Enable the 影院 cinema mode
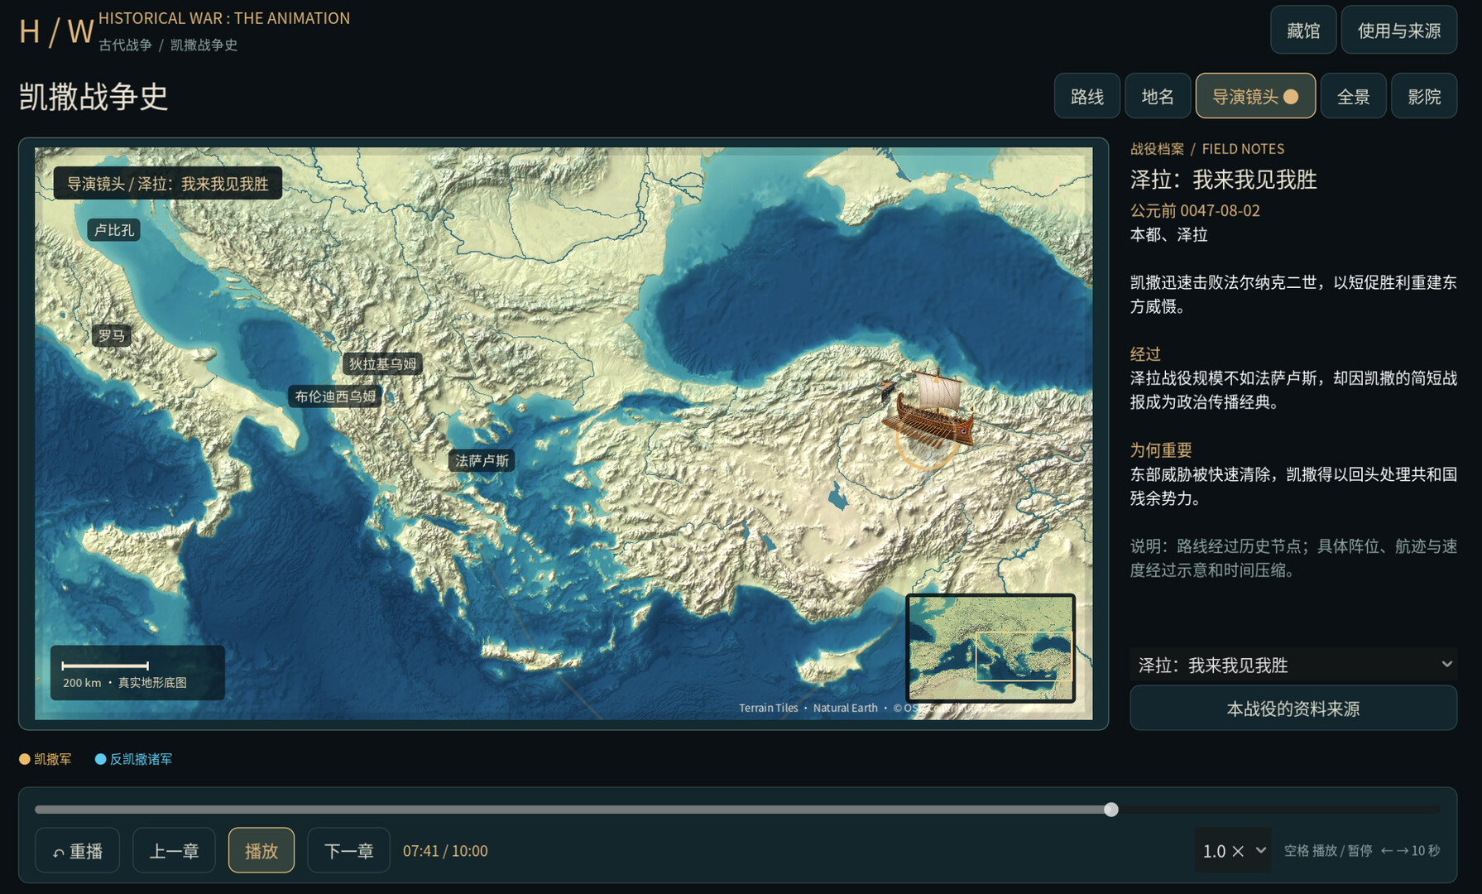The height and width of the screenshot is (894, 1482). coord(1424,96)
